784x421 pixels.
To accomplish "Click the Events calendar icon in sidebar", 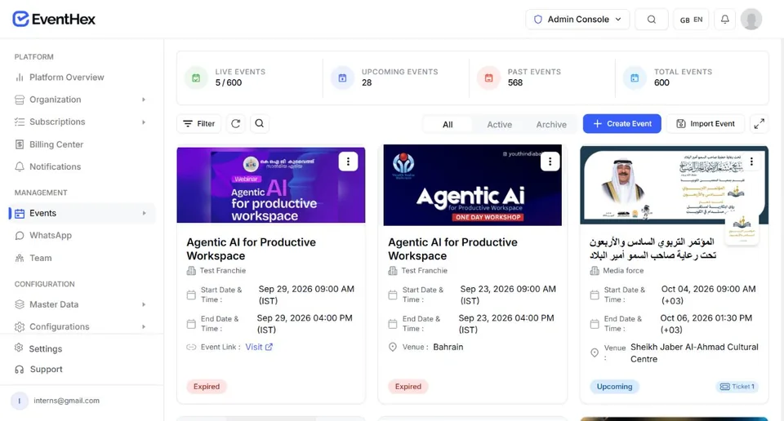I will pyautogui.click(x=20, y=213).
